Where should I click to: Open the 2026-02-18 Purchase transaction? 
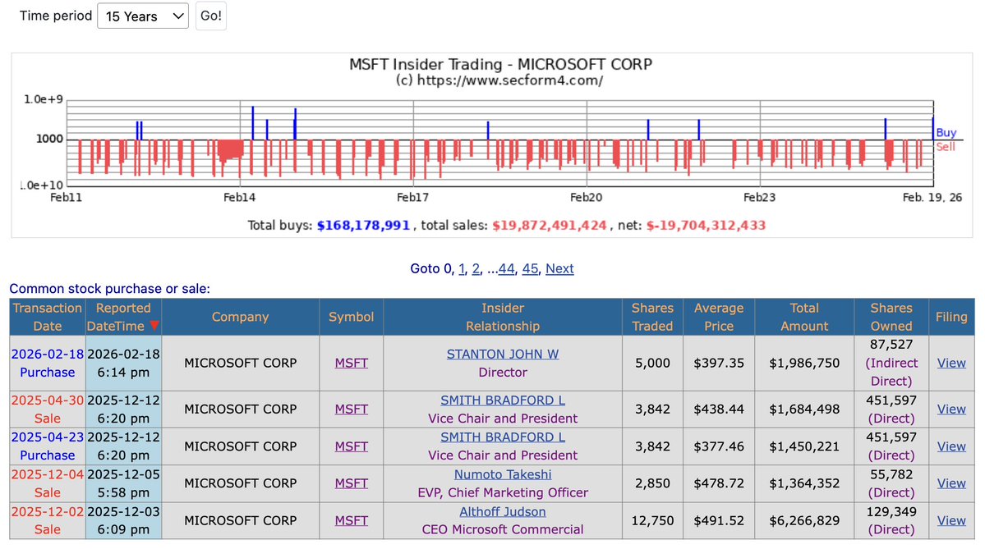47,363
